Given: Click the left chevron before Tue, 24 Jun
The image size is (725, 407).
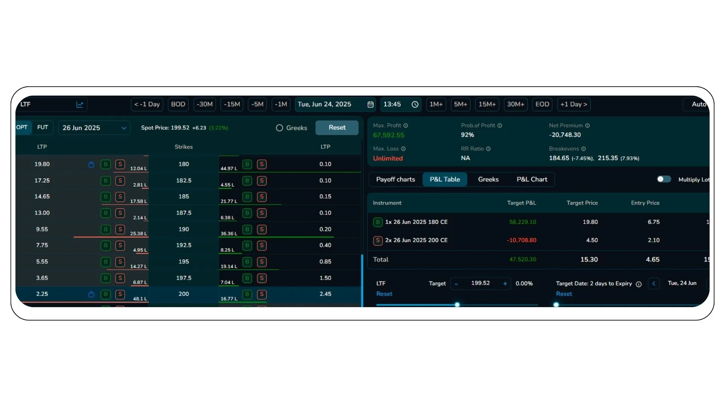Looking at the screenshot, I should pyautogui.click(x=654, y=284).
